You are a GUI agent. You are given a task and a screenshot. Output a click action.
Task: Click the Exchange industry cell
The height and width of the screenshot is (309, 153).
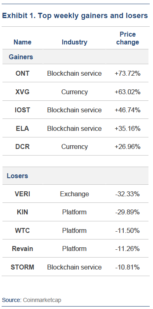coord(74,194)
